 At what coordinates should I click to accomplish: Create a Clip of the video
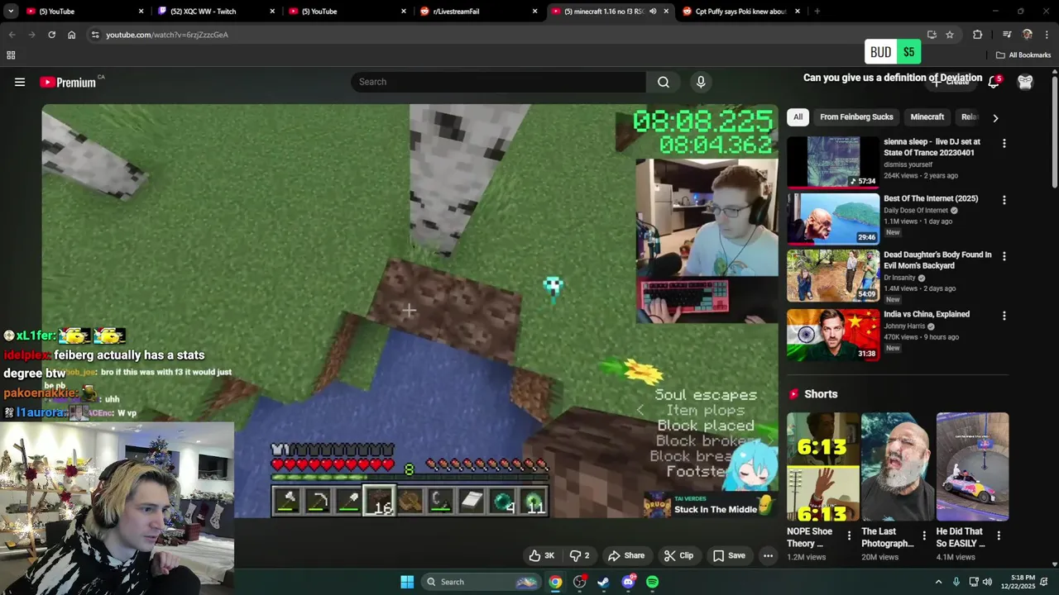[x=678, y=555]
